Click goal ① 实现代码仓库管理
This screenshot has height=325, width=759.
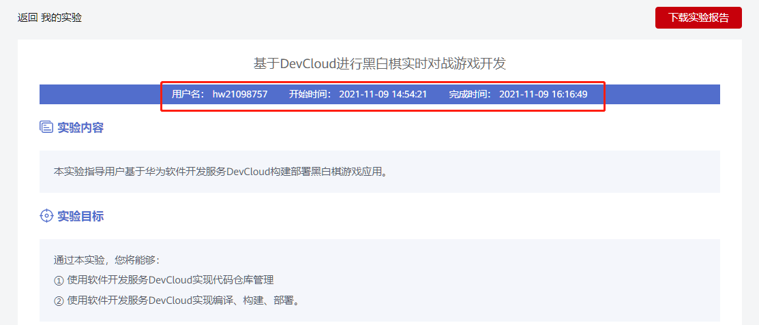click(x=164, y=280)
